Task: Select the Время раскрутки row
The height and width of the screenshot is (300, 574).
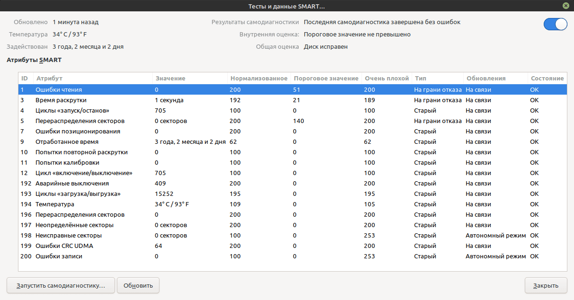Action: point(61,100)
